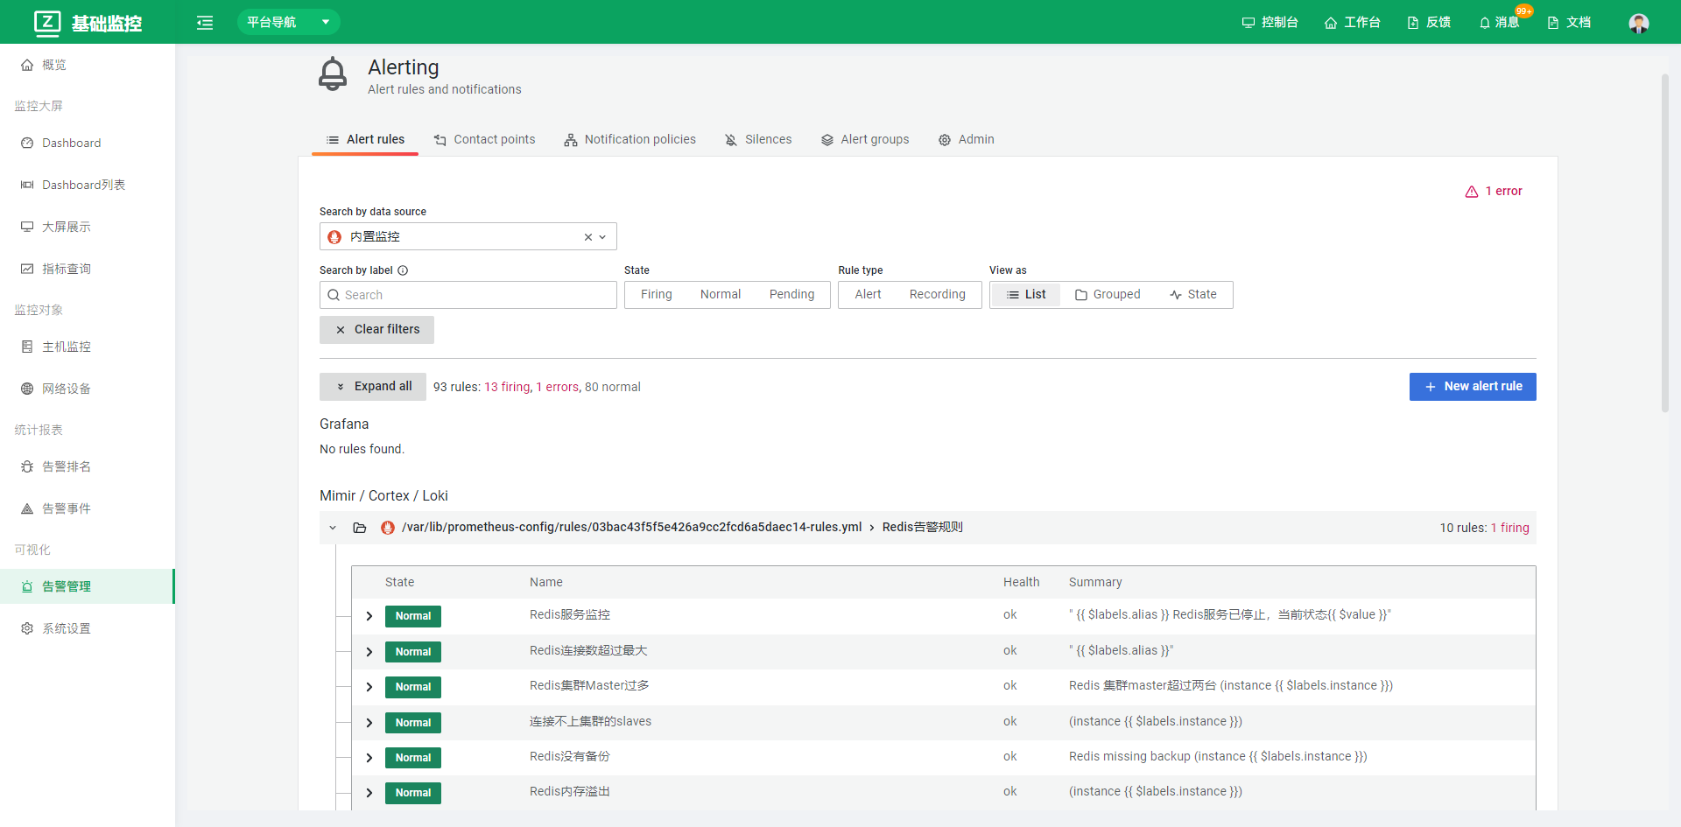Click the Alerting bell icon
Viewport: 1681px width, 827px height.
[333, 74]
